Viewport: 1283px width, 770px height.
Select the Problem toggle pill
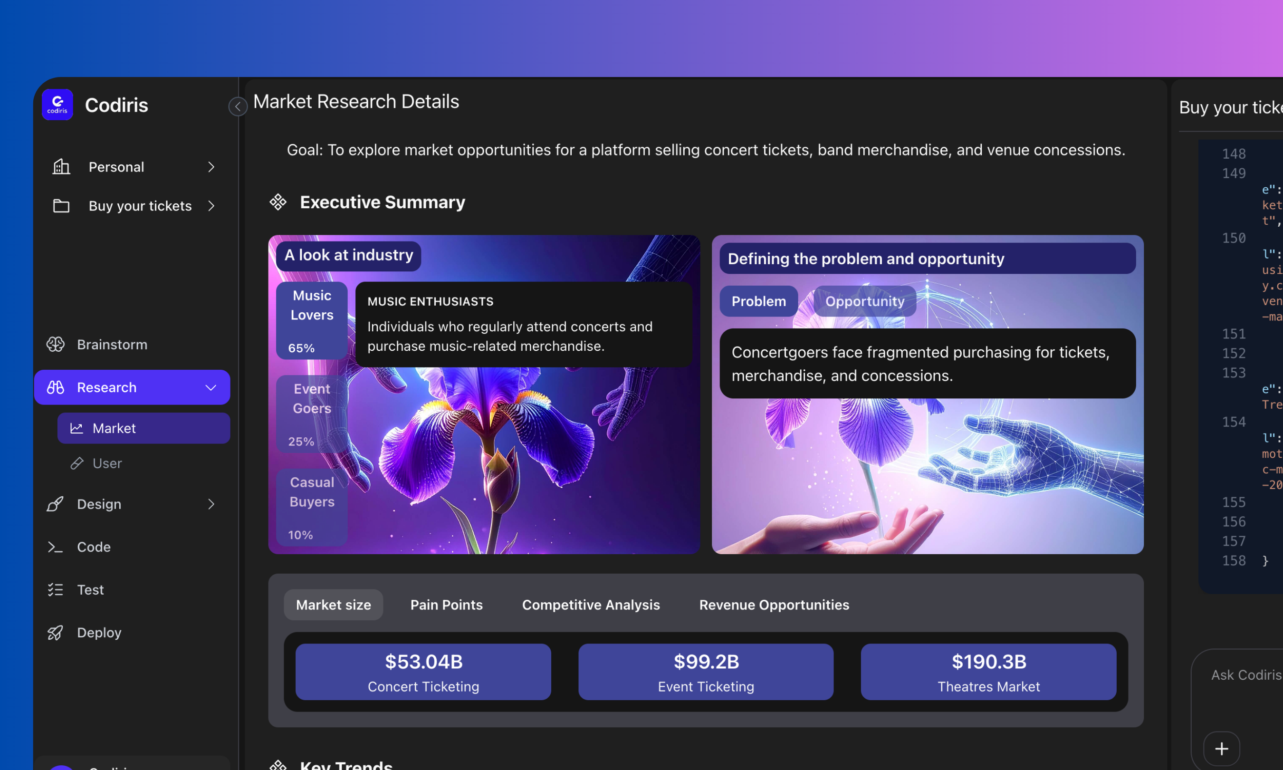tap(758, 301)
